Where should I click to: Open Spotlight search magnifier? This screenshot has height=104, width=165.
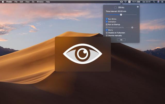154,2
